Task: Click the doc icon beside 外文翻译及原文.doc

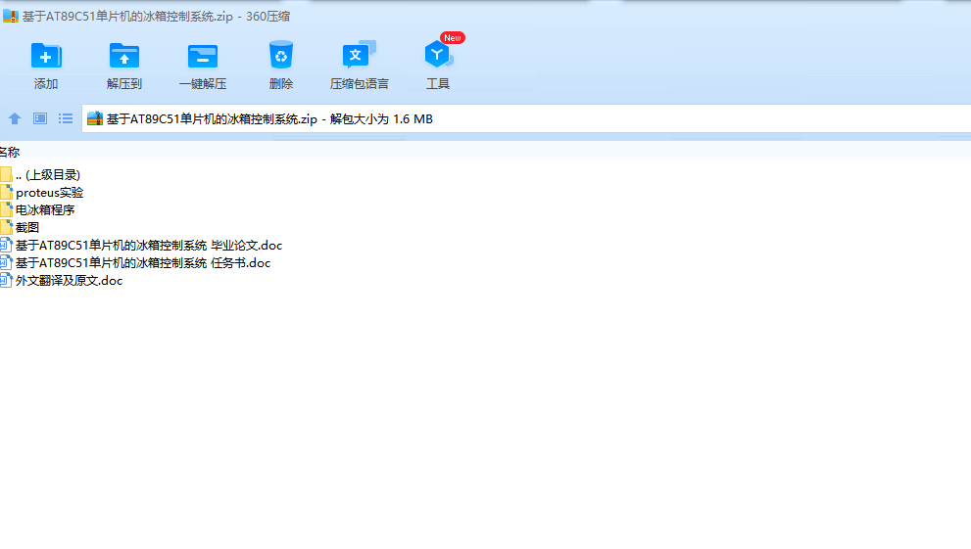Action: [x=6, y=281]
